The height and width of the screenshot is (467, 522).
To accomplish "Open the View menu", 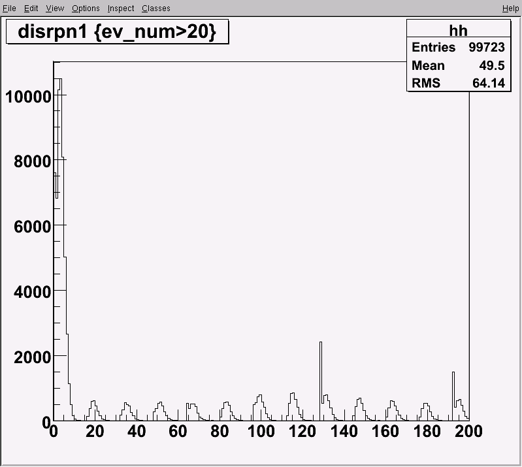I will [x=55, y=8].
